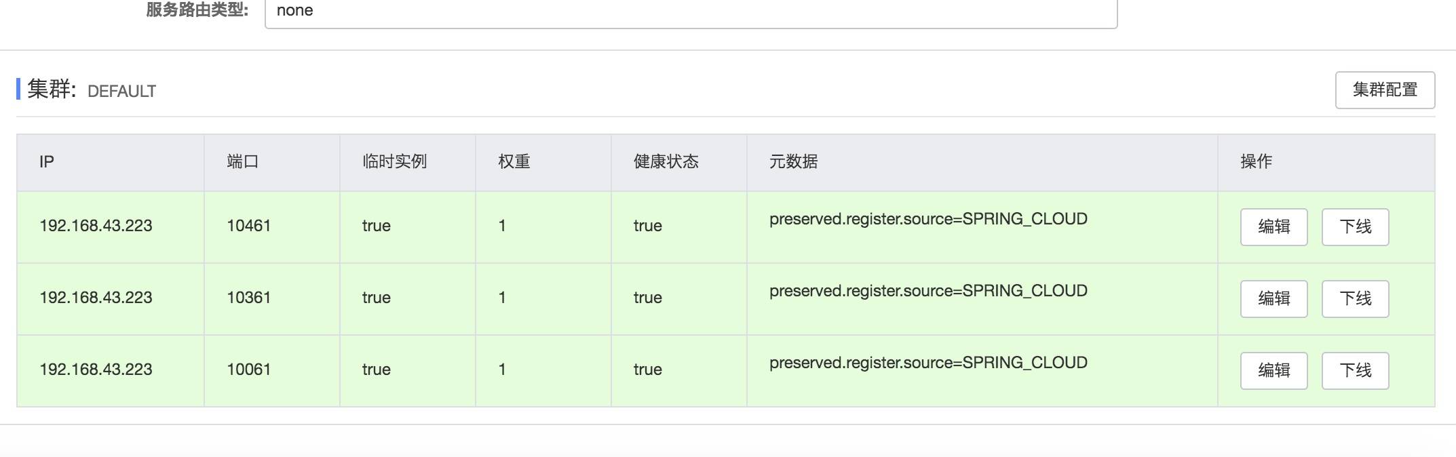Image resolution: width=1456 pixels, height=457 pixels.
Task: Click the 服务路由类型 input field showing none
Action: [690, 12]
